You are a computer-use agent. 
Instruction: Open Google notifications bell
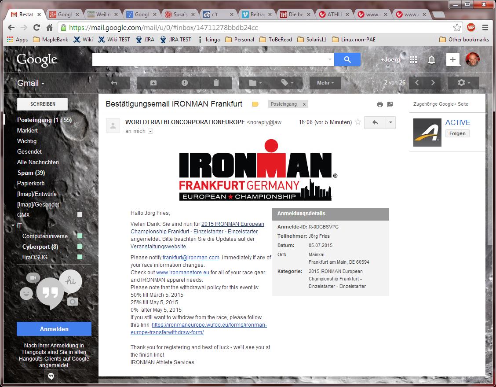[431, 59]
